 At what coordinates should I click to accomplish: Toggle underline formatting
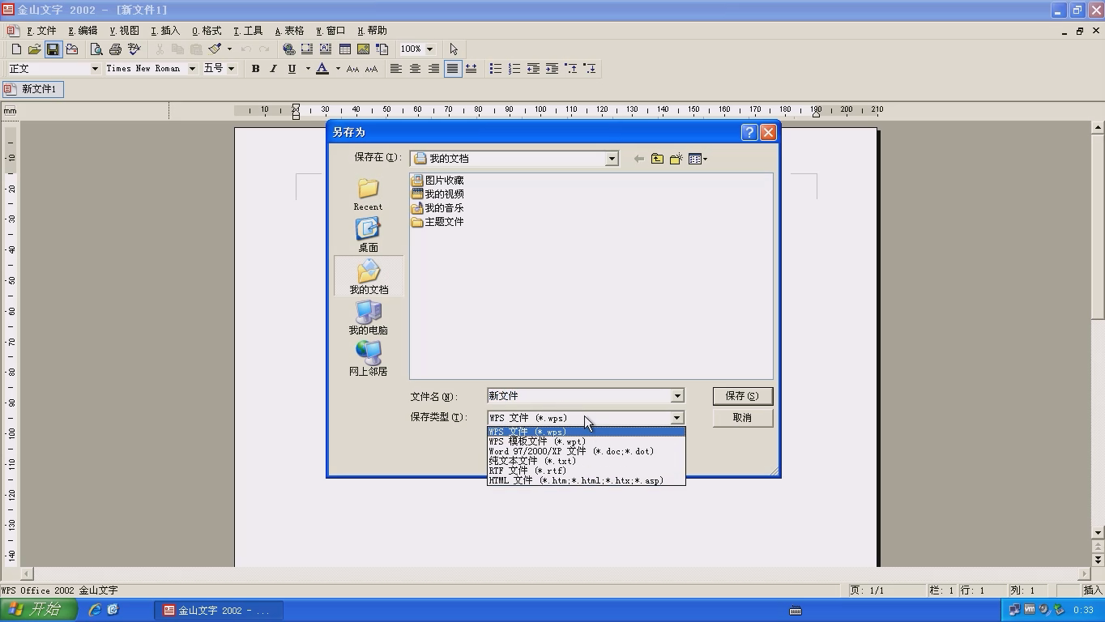(292, 69)
